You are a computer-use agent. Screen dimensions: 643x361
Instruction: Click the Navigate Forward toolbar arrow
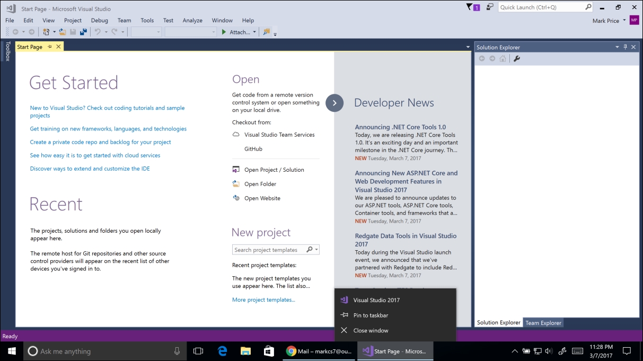click(x=31, y=32)
